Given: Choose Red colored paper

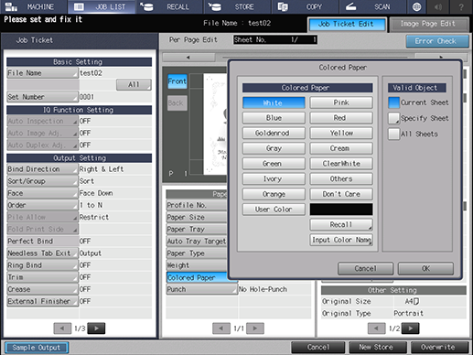Looking at the screenshot, I should [x=341, y=118].
